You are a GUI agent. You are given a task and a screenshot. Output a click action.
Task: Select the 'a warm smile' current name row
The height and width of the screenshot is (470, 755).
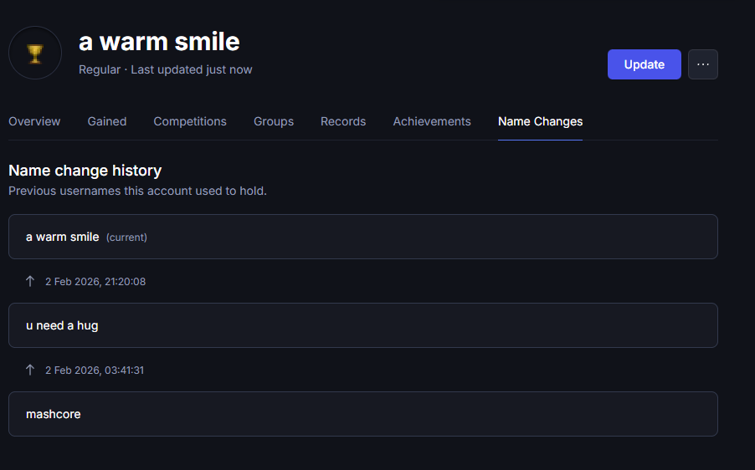click(x=363, y=237)
